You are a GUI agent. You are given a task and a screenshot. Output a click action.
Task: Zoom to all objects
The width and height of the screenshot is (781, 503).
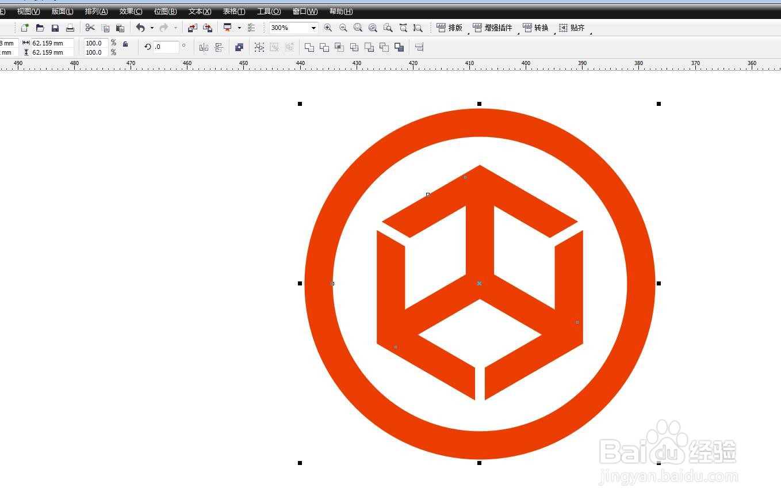(373, 28)
